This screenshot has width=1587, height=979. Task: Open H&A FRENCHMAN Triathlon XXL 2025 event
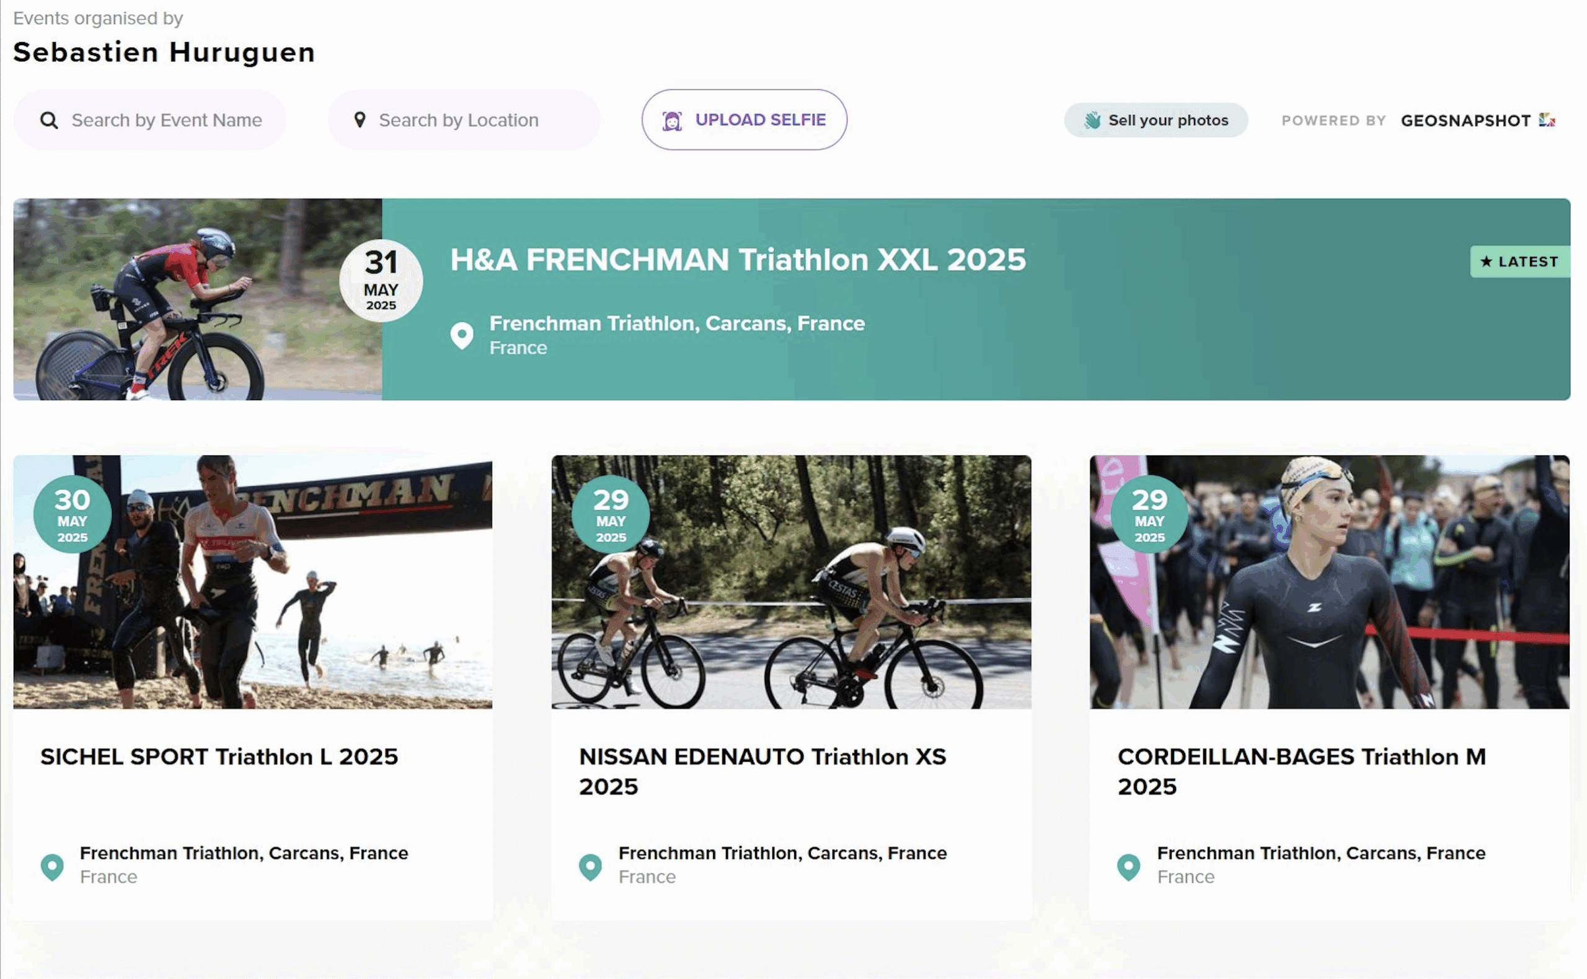(738, 260)
